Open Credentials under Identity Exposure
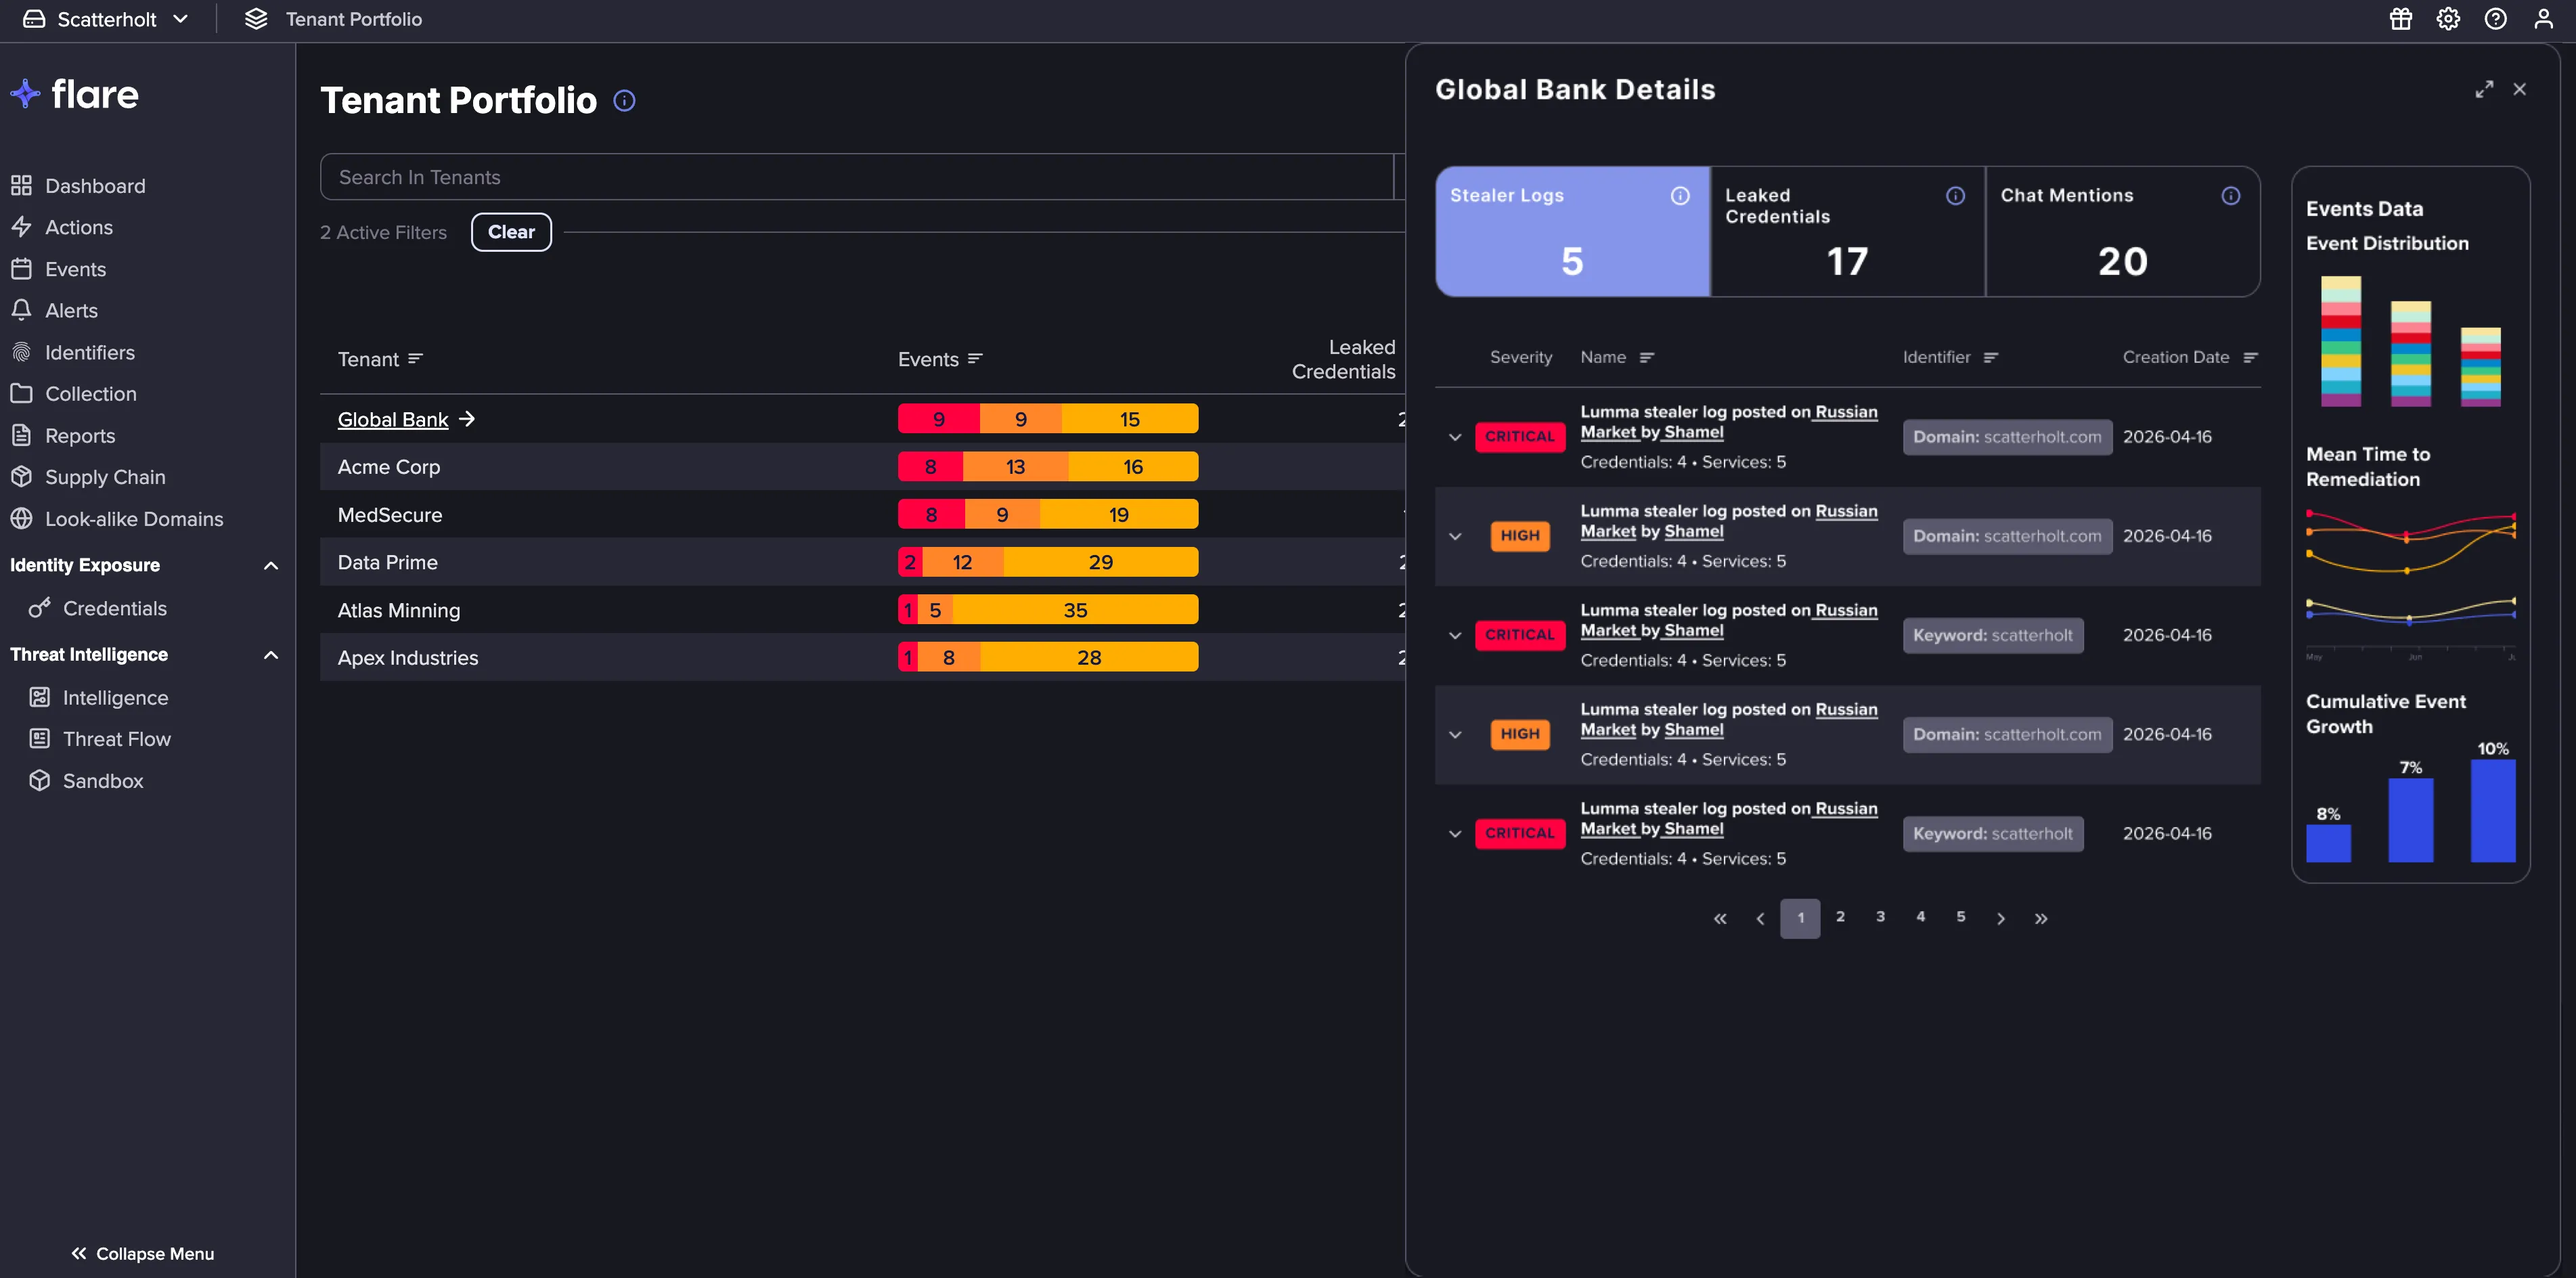Viewport: 2576px width, 1278px height. pos(98,608)
